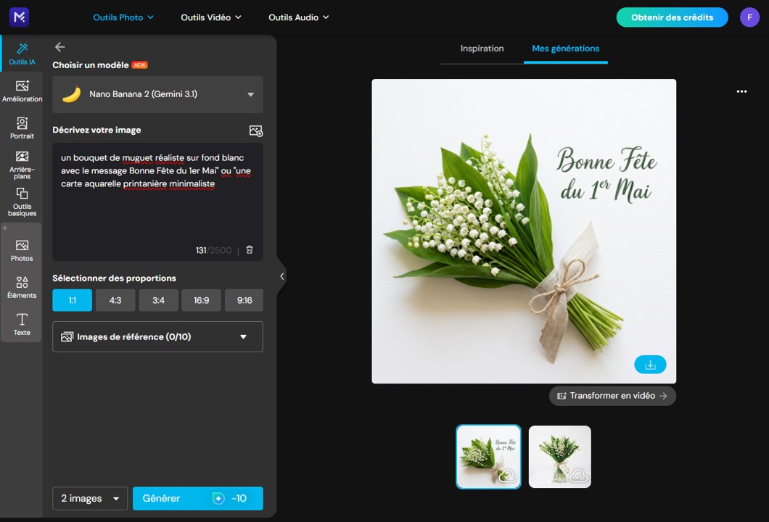This screenshot has height=522, width=769.
Task: Go back with the left arrow icon
Action: coord(59,46)
